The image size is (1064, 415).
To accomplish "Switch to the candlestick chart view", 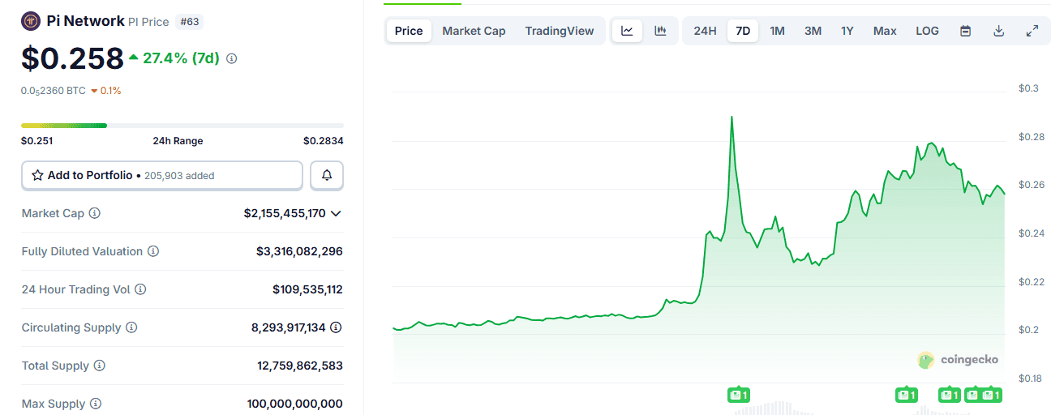I will click(x=660, y=31).
